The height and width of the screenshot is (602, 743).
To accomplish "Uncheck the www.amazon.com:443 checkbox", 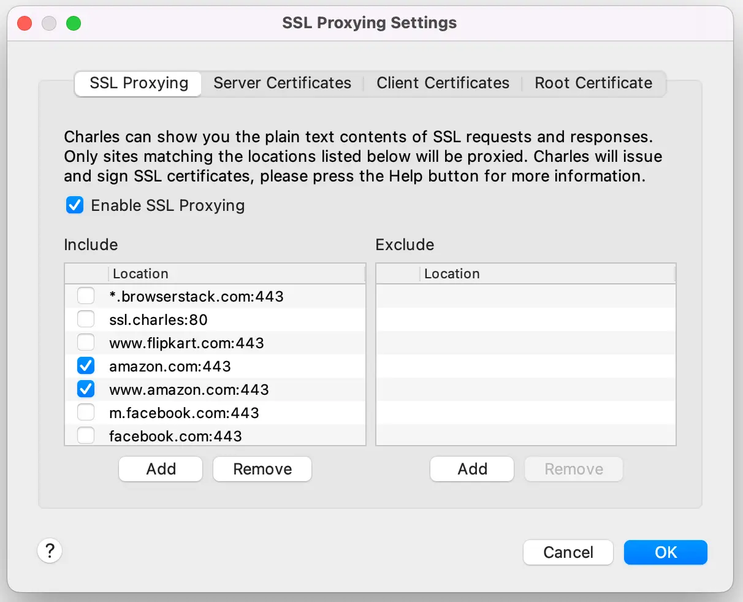I will (x=86, y=389).
